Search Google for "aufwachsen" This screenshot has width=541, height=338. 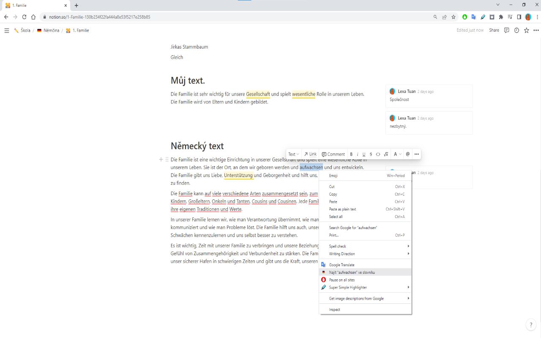click(x=365, y=228)
